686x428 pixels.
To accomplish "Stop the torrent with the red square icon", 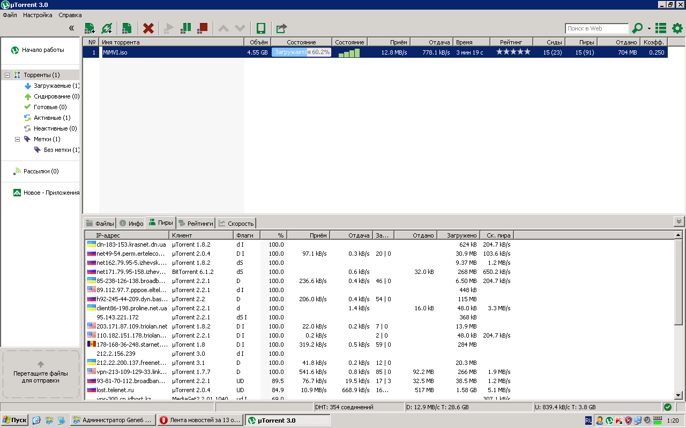I will click(x=203, y=28).
